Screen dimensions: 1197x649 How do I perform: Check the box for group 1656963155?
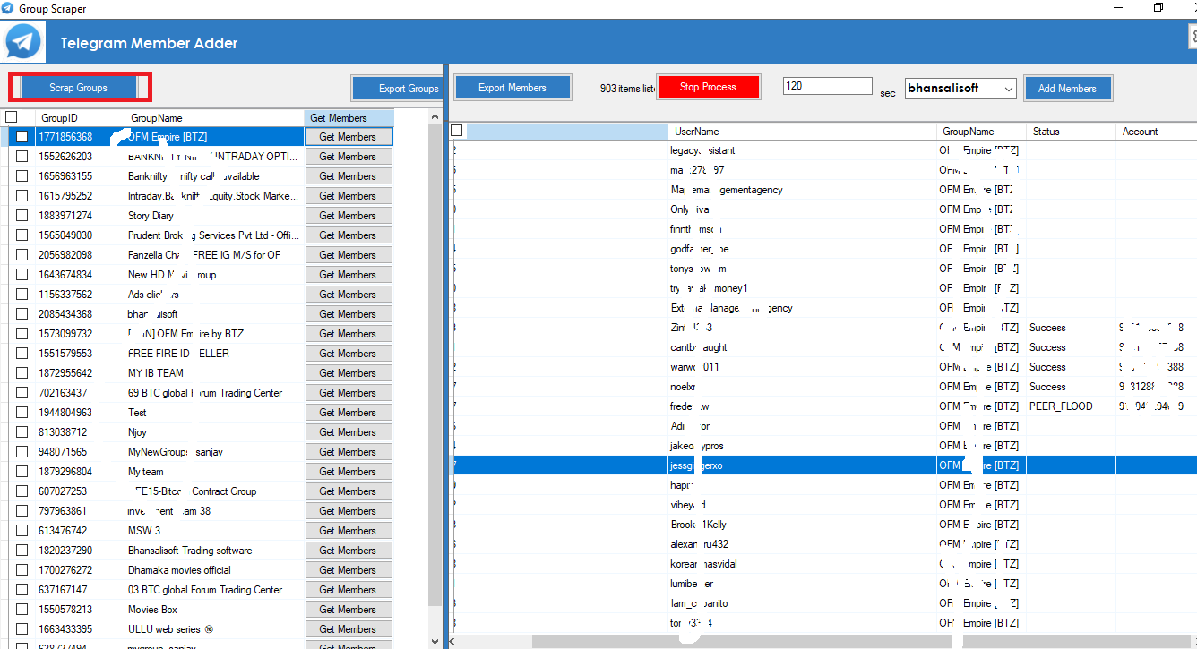(x=22, y=176)
